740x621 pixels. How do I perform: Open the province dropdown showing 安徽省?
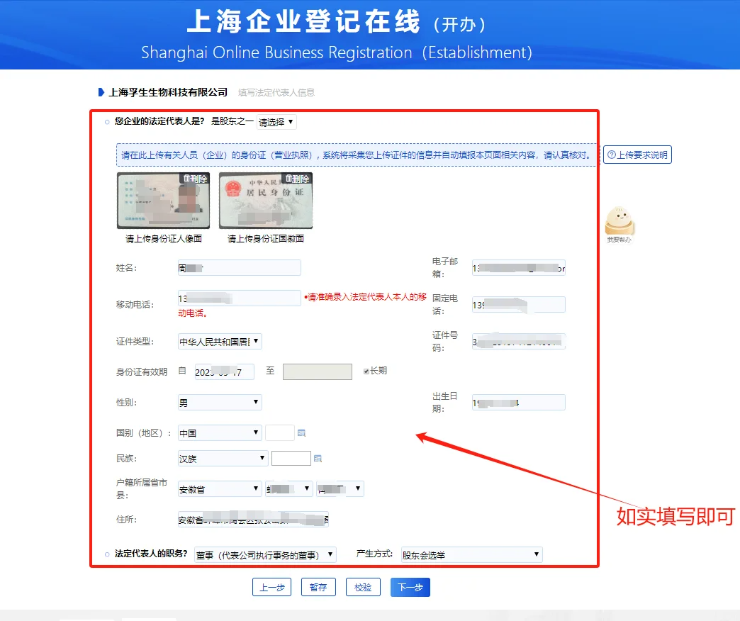[x=220, y=489]
